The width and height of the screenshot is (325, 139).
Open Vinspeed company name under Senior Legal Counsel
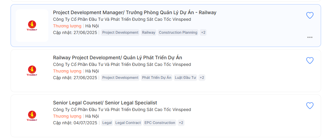pyautogui.click(x=122, y=110)
